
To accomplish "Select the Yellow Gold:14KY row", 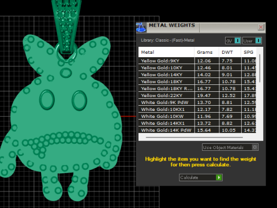I will (197, 75).
